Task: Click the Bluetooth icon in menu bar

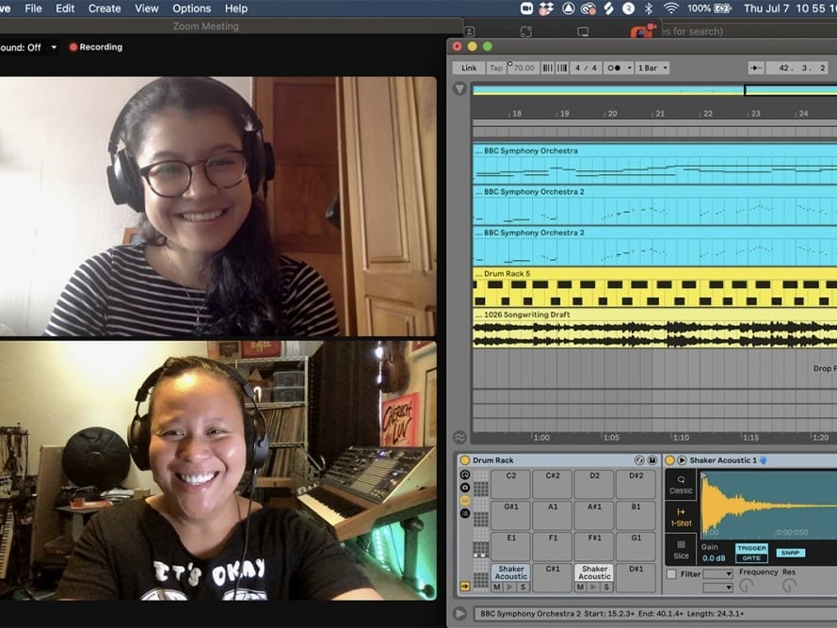Action: tap(649, 8)
